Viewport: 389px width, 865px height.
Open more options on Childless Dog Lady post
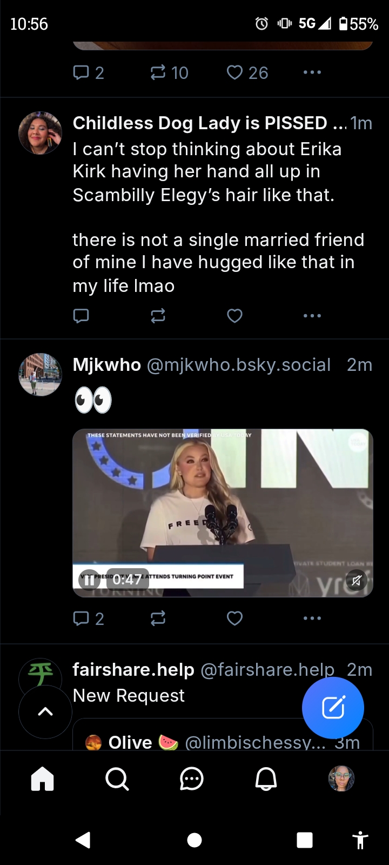312,316
